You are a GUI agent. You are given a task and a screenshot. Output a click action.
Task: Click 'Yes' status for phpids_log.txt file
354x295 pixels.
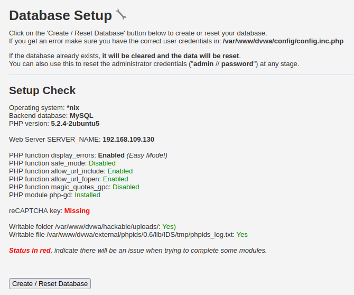tap(242, 235)
